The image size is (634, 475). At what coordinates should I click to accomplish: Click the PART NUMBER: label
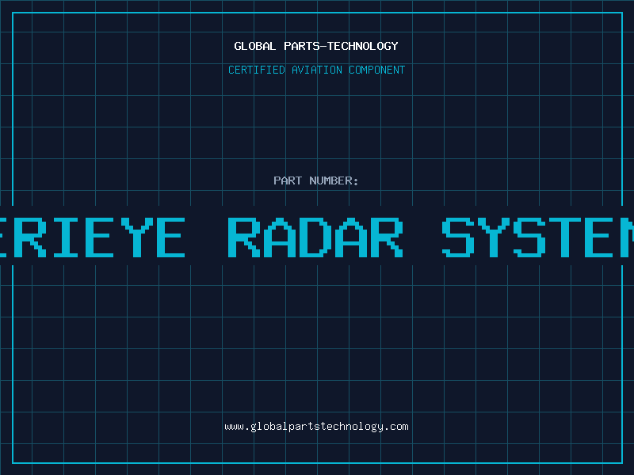tap(316, 180)
